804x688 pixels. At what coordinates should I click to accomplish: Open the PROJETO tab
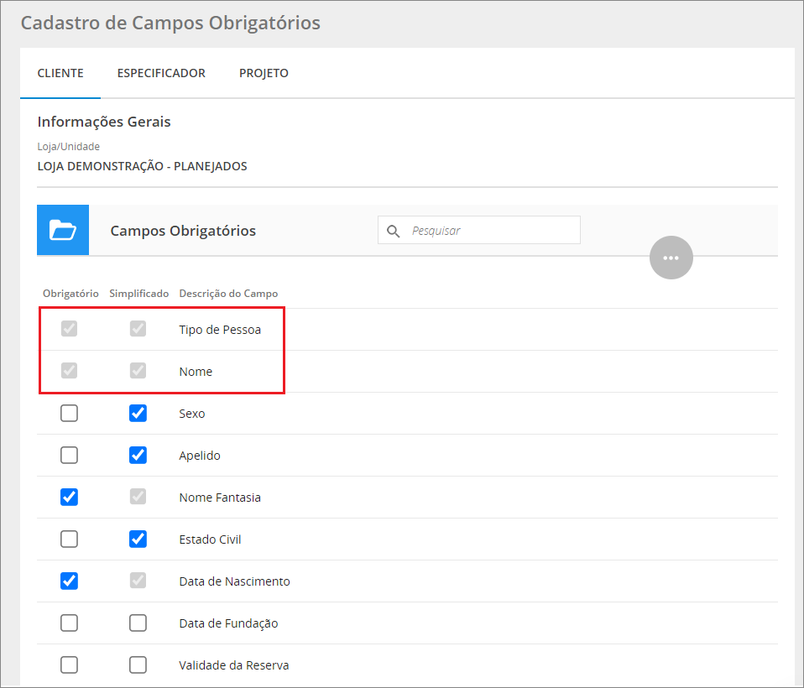[x=264, y=73]
